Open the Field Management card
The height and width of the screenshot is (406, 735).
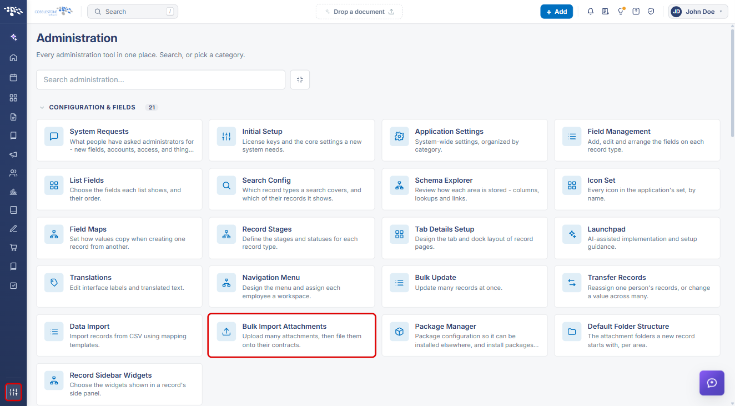click(637, 141)
